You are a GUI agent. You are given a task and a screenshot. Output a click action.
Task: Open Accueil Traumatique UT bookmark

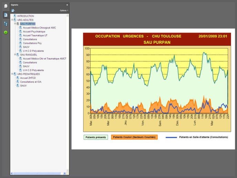coord(35,35)
